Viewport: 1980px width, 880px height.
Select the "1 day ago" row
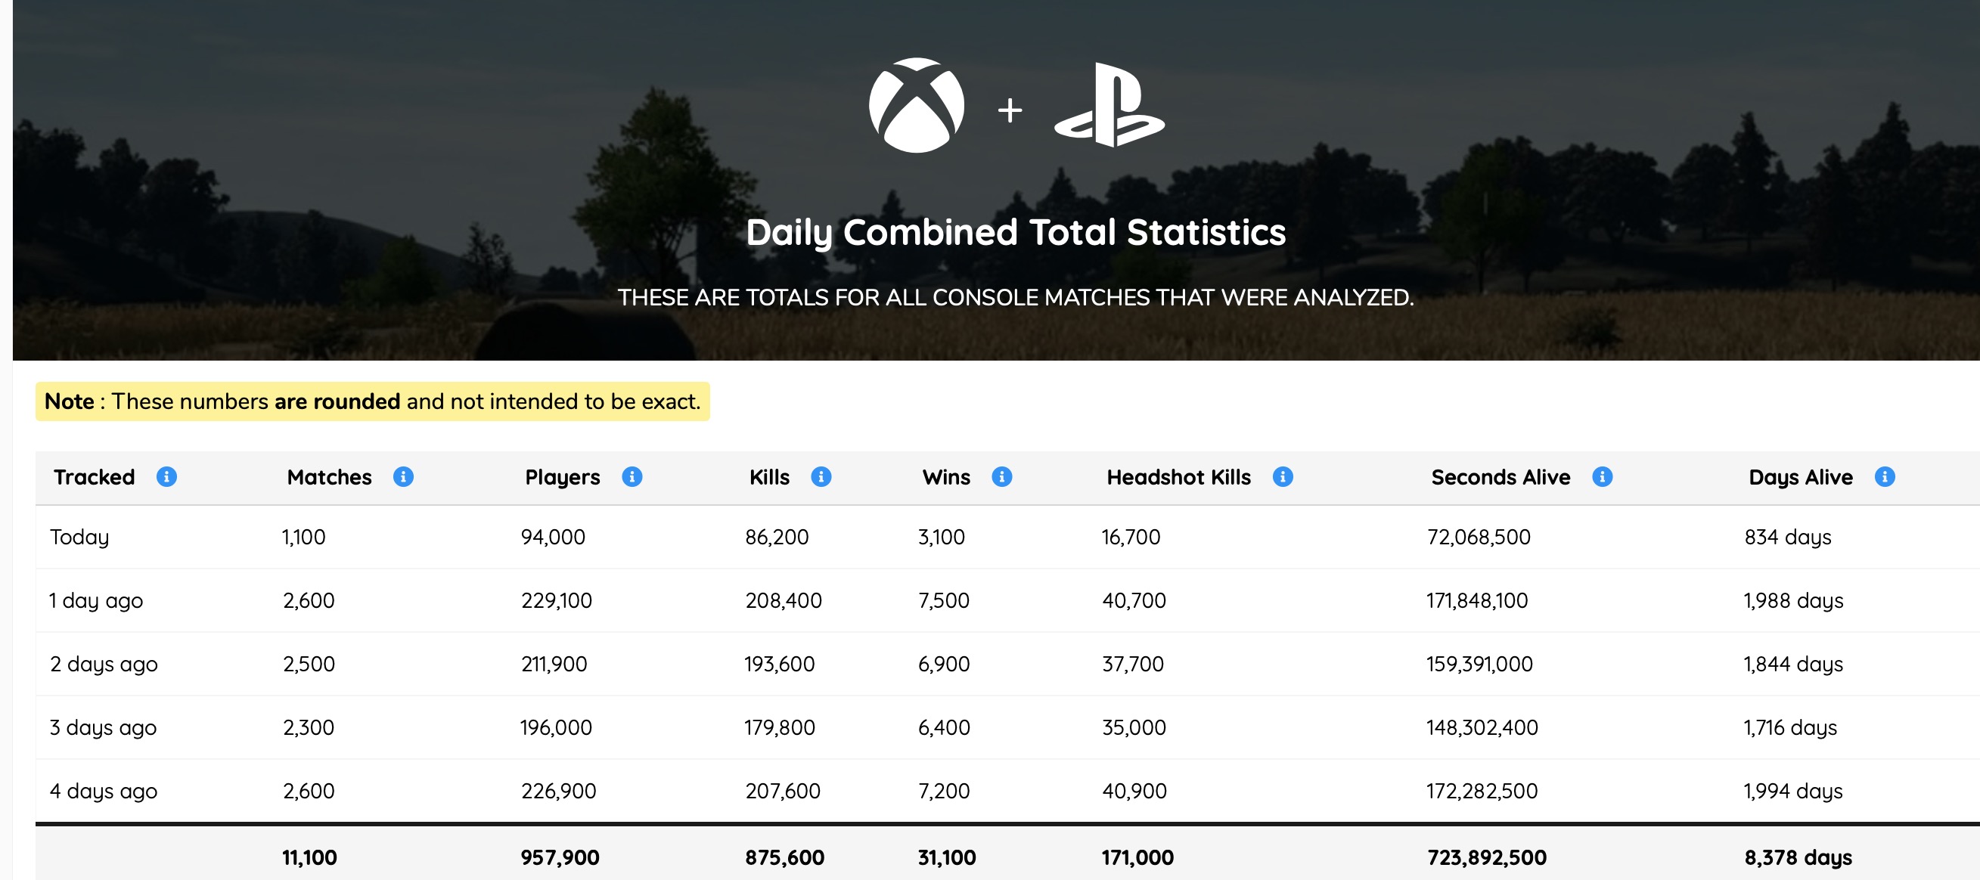click(96, 600)
